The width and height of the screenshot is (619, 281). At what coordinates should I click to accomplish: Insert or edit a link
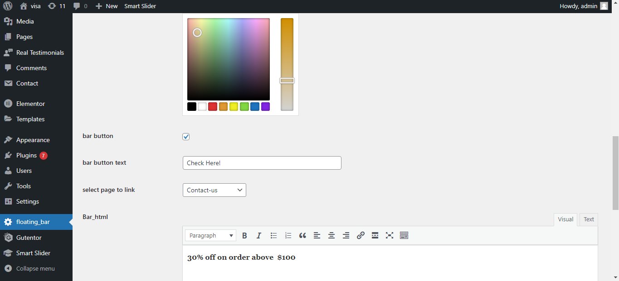pyautogui.click(x=361, y=235)
